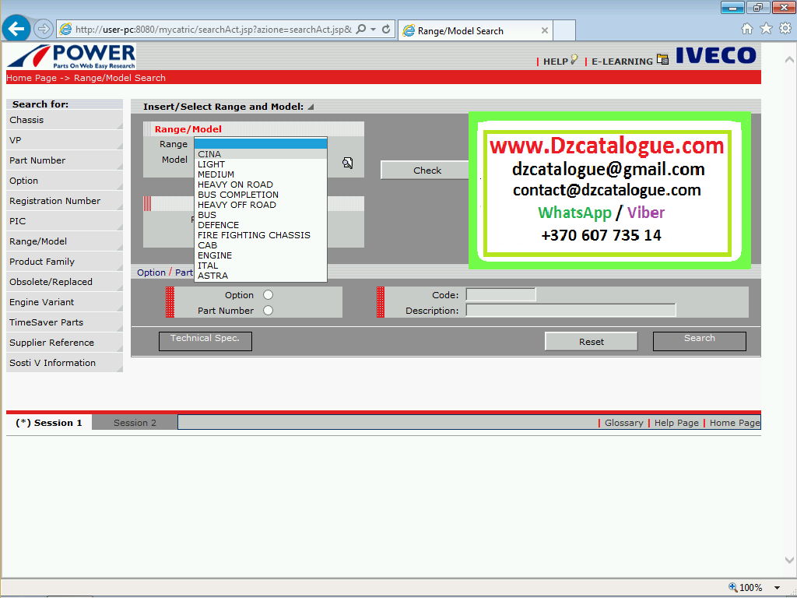Image resolution: width=797 pixels, height=598 pixels.
Task: Click the POWER Parts On Web logo
Action: pyautogui.click(x=72, y=56)
